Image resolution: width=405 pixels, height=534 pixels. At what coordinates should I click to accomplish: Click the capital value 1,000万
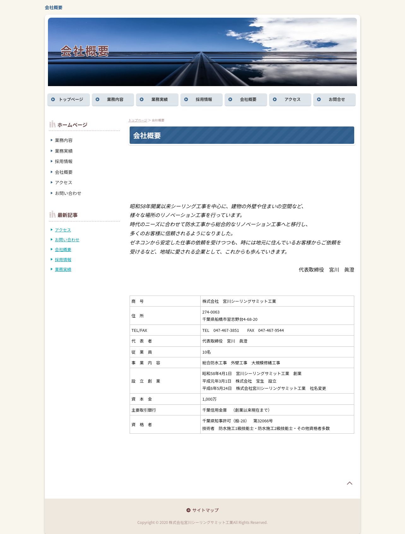point(209,399)
